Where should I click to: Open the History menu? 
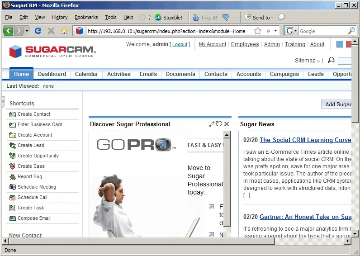pos(60,17)
